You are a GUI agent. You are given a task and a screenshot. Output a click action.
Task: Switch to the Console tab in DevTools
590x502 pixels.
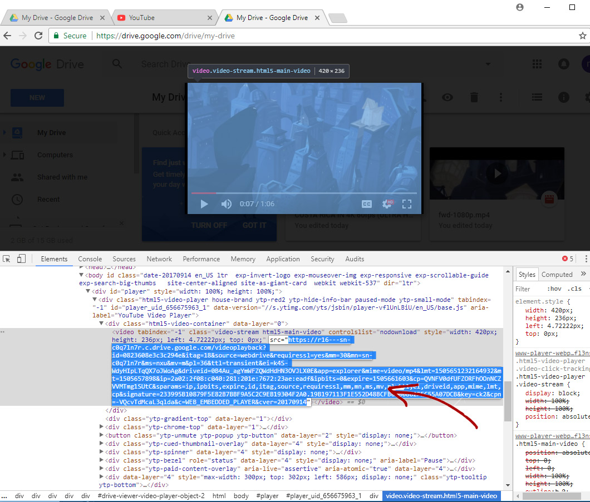[90, 259]
